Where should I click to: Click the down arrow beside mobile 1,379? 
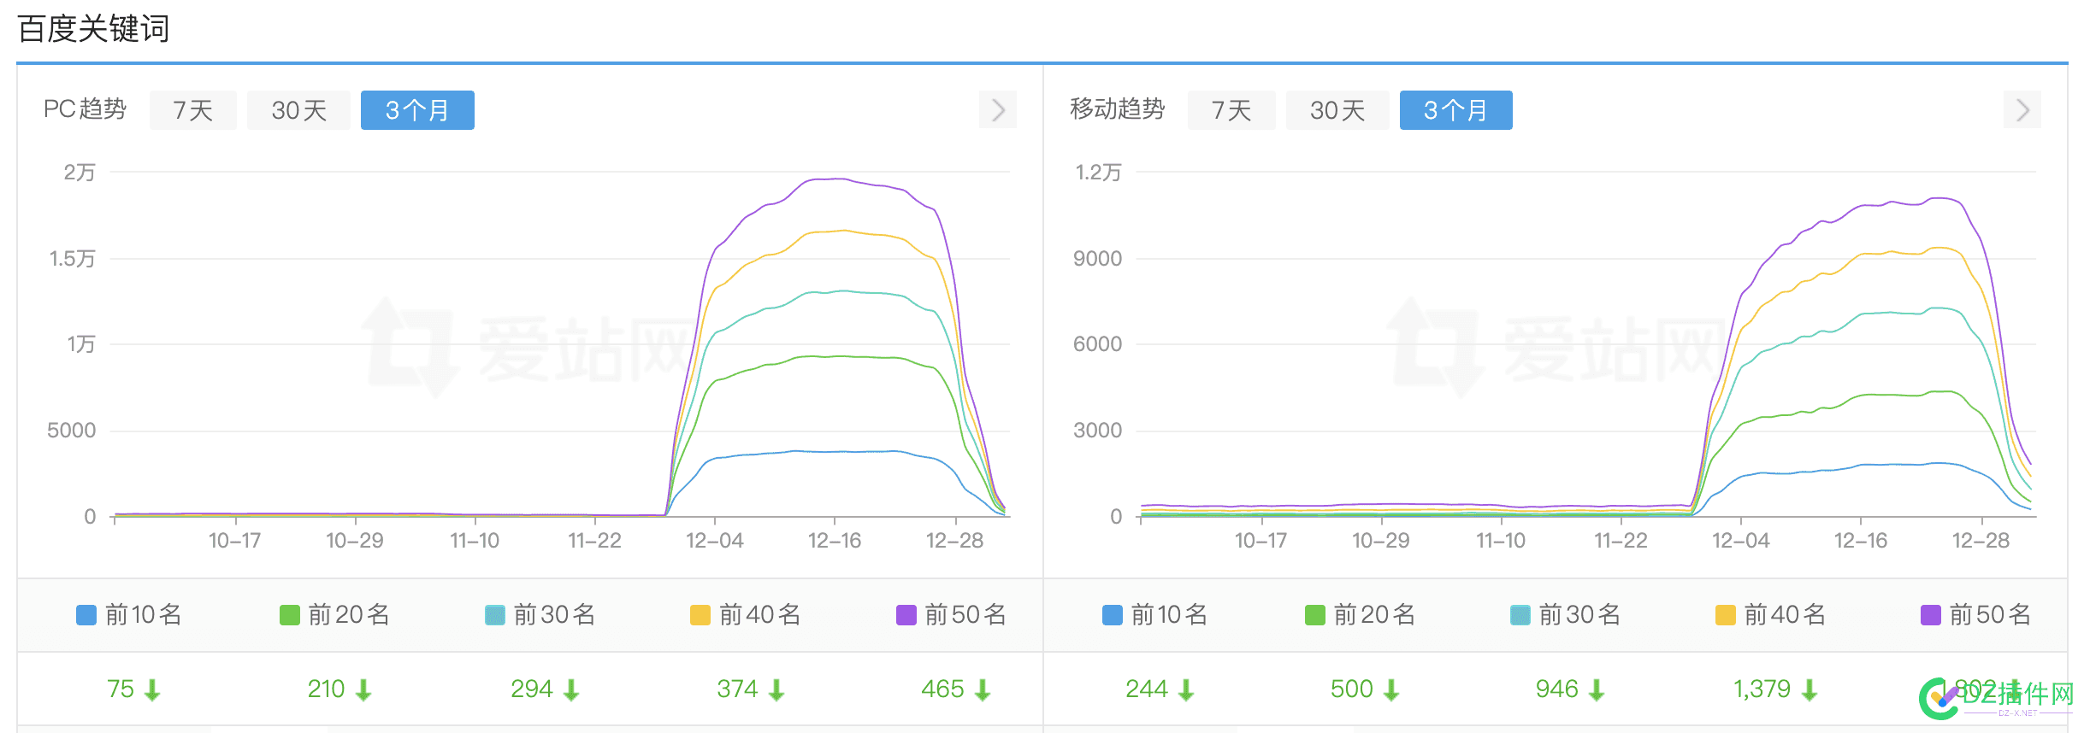(1809, 690)
